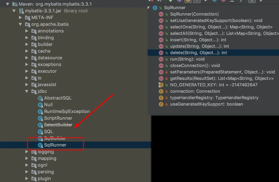
Task: Select selectAll(String, Object...) method
Action: point(225,33)
